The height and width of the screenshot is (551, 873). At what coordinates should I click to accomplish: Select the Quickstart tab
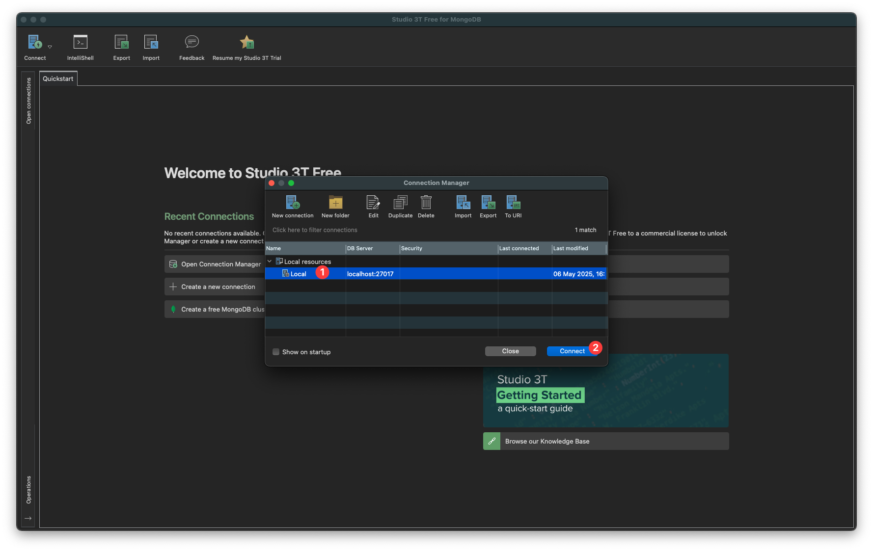pos(58,79)
